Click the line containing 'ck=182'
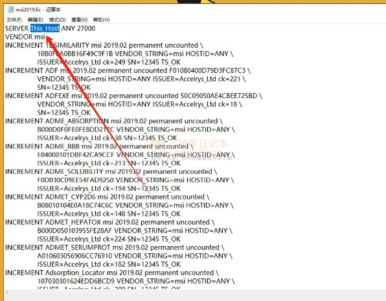This screenshot has height=301, width=386. (x=109, y=265)
